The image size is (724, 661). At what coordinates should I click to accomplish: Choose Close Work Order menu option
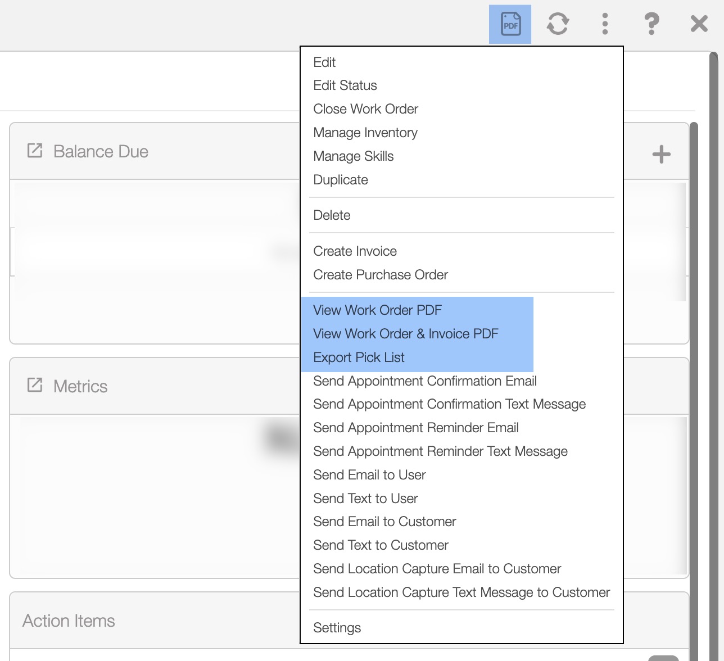[x=365, y=109]
